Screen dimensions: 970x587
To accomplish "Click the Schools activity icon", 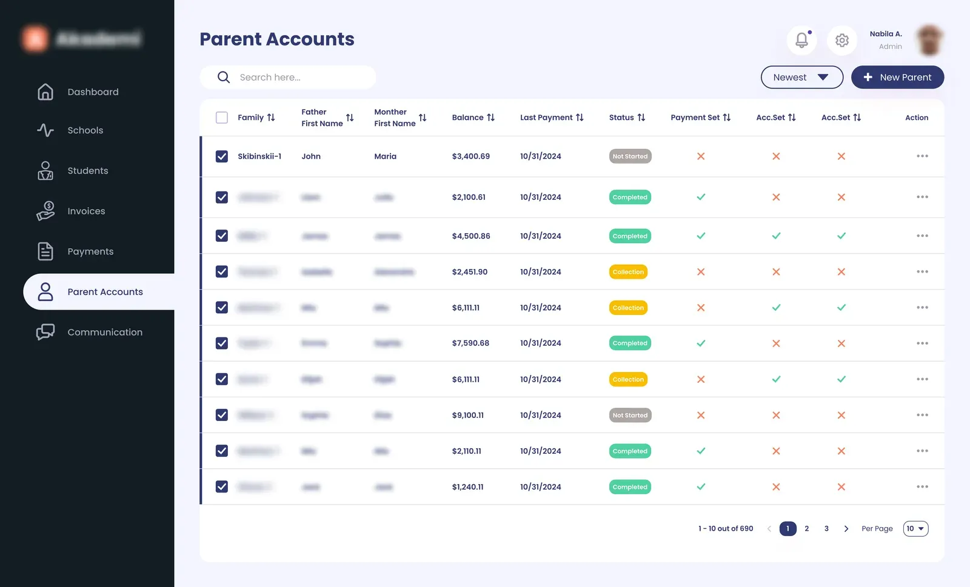I will pos(45,130).
